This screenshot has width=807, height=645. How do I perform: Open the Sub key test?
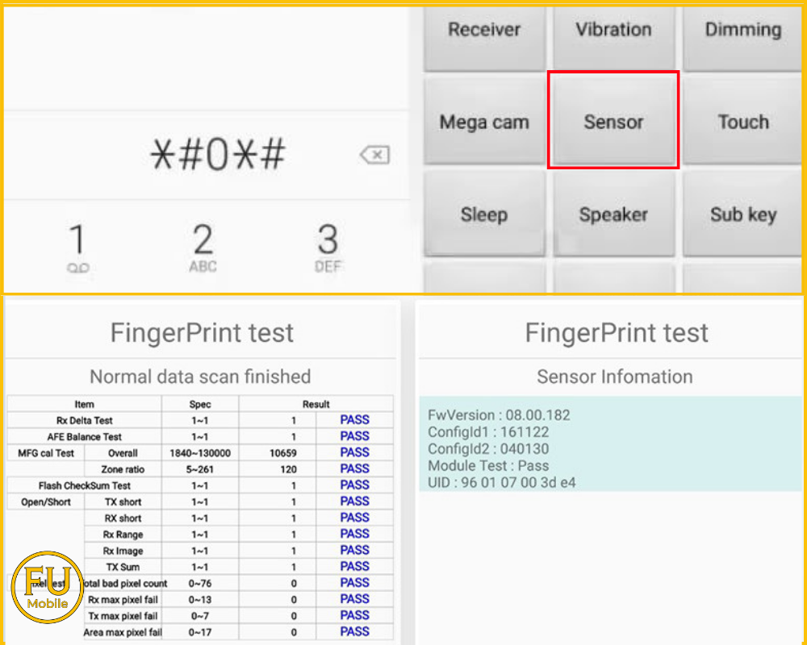coord(742,215)
